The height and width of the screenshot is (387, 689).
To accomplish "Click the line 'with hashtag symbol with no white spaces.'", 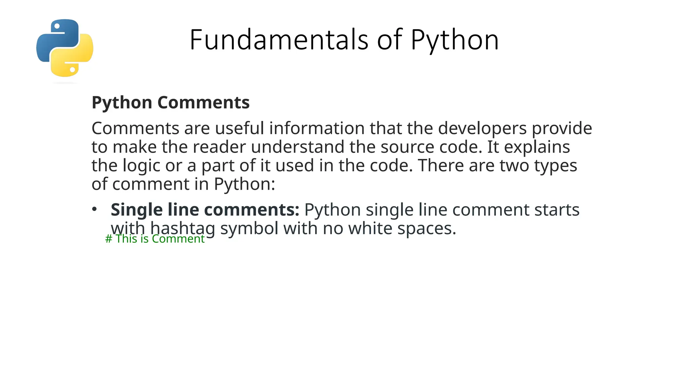I will pos(283,228).
